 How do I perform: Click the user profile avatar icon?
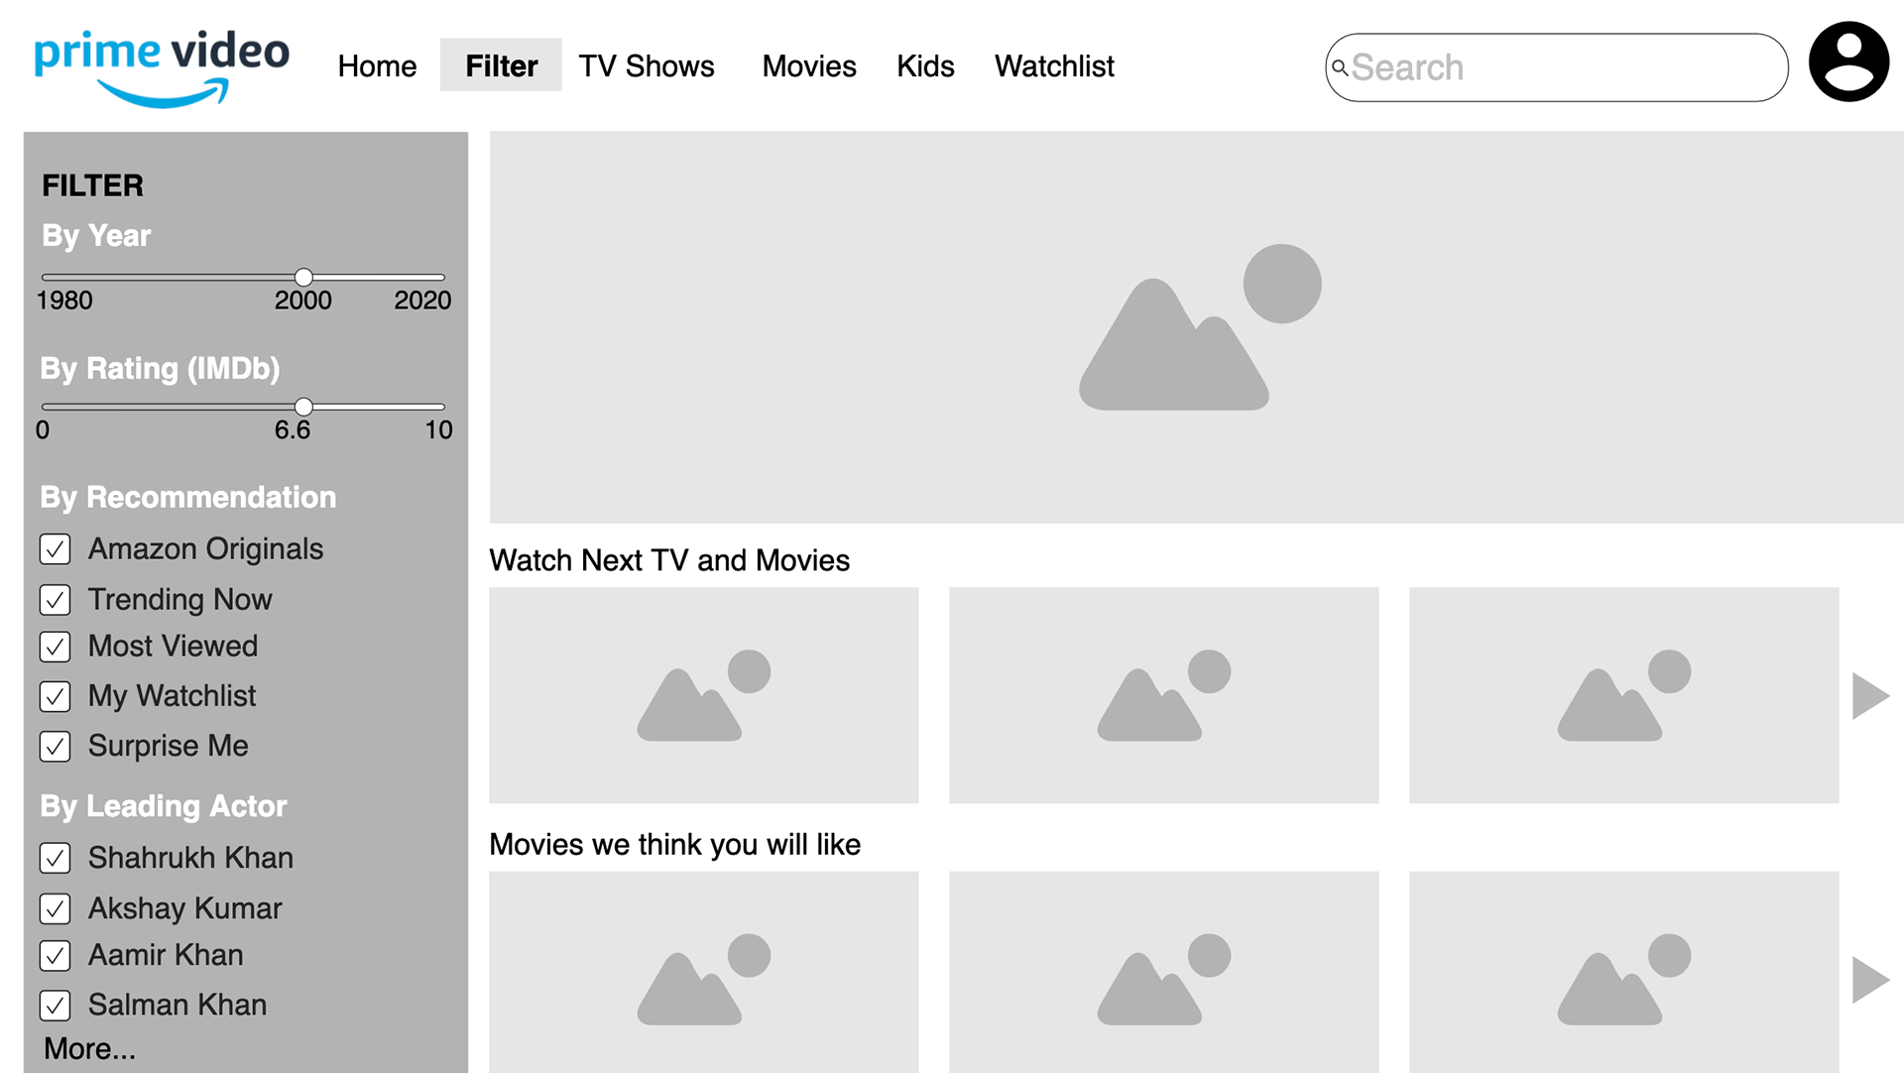tap(1848, 61)
